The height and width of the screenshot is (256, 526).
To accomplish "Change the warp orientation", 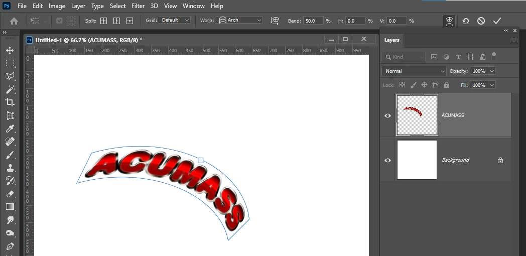I will (x=275, y=21).
